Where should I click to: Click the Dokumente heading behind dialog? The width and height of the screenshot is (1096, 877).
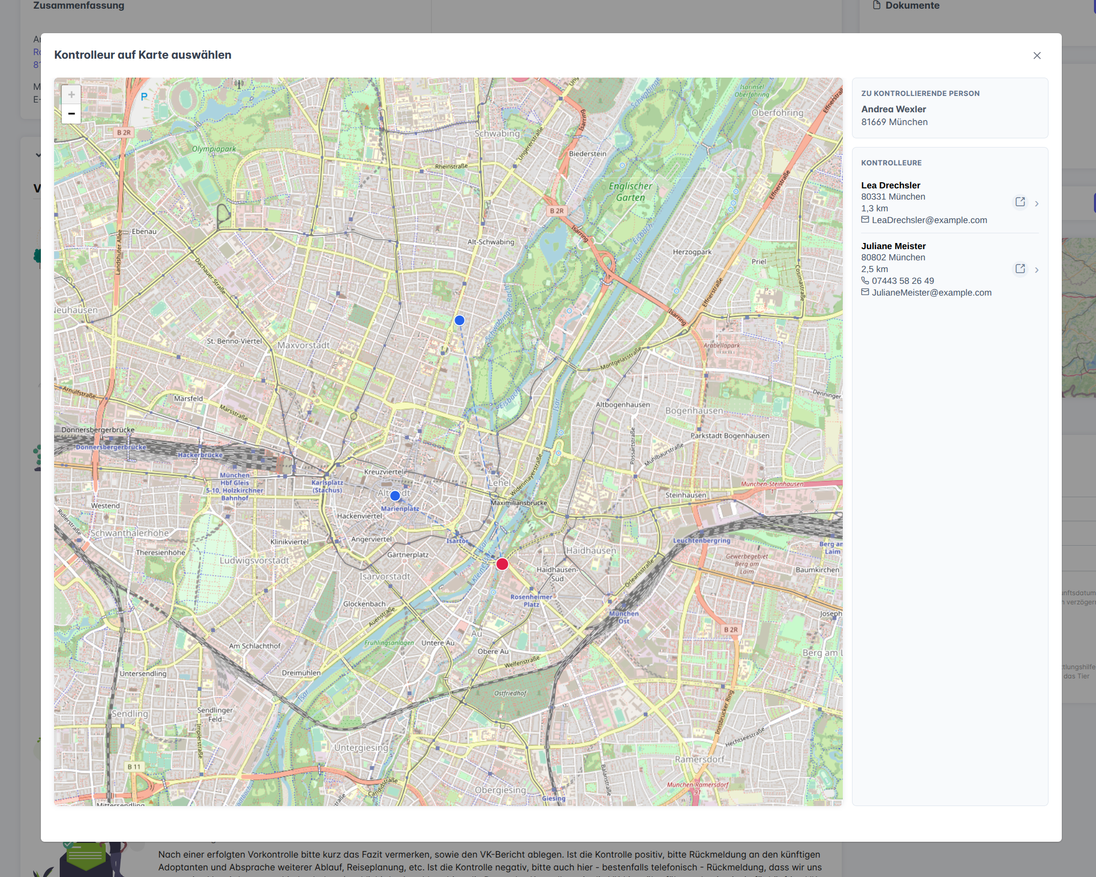click(912, 6)
